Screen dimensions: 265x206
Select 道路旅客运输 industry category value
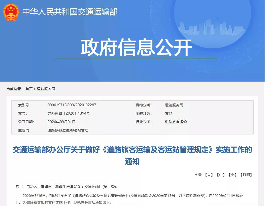click(x=176, y=122)
